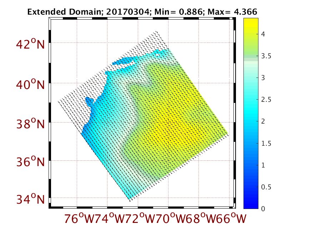
Task: Click the colorbar tick label 4
Action: point(263,34)
